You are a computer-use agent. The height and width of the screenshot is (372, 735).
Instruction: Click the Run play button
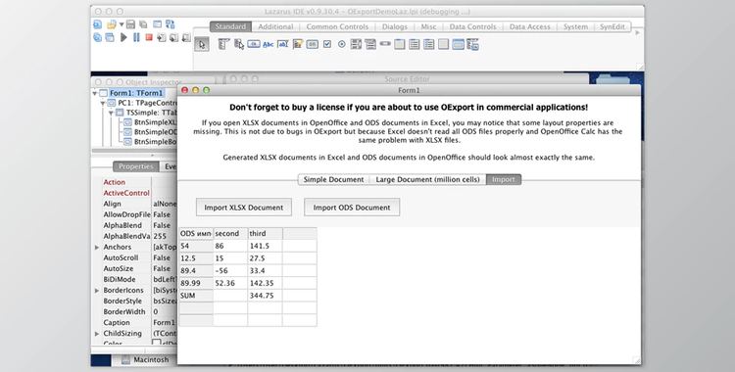[123, 37]
